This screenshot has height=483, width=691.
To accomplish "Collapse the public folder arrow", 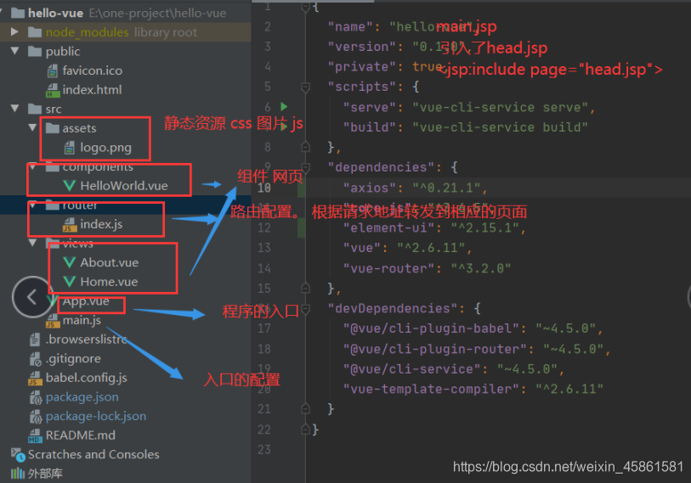I will coord(15,51).
